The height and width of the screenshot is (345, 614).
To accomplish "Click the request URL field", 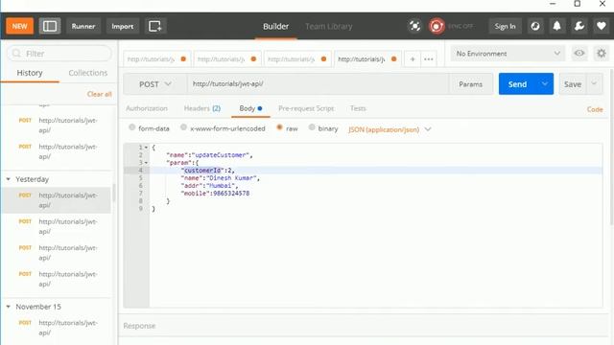I will (318, 84).
